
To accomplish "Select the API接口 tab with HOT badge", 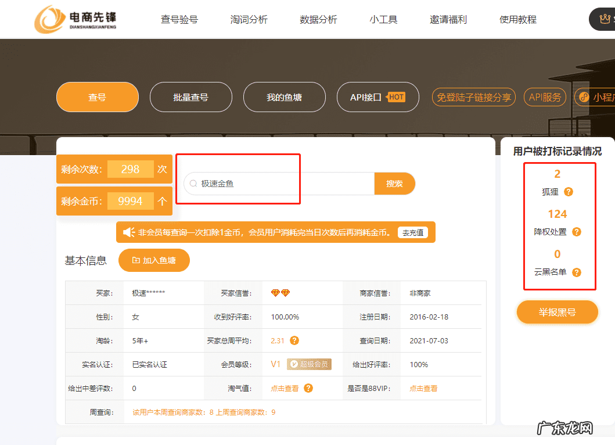I will coord(378,97).
